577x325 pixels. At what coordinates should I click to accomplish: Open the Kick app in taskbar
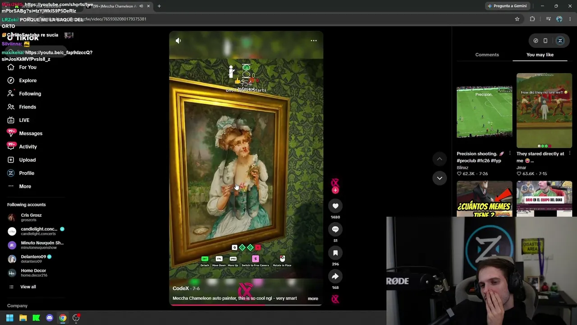click(x=36, y=318)
